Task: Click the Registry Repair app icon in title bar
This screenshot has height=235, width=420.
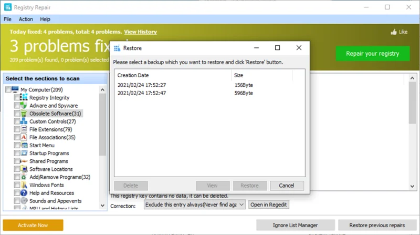Action: coord(8,7)
